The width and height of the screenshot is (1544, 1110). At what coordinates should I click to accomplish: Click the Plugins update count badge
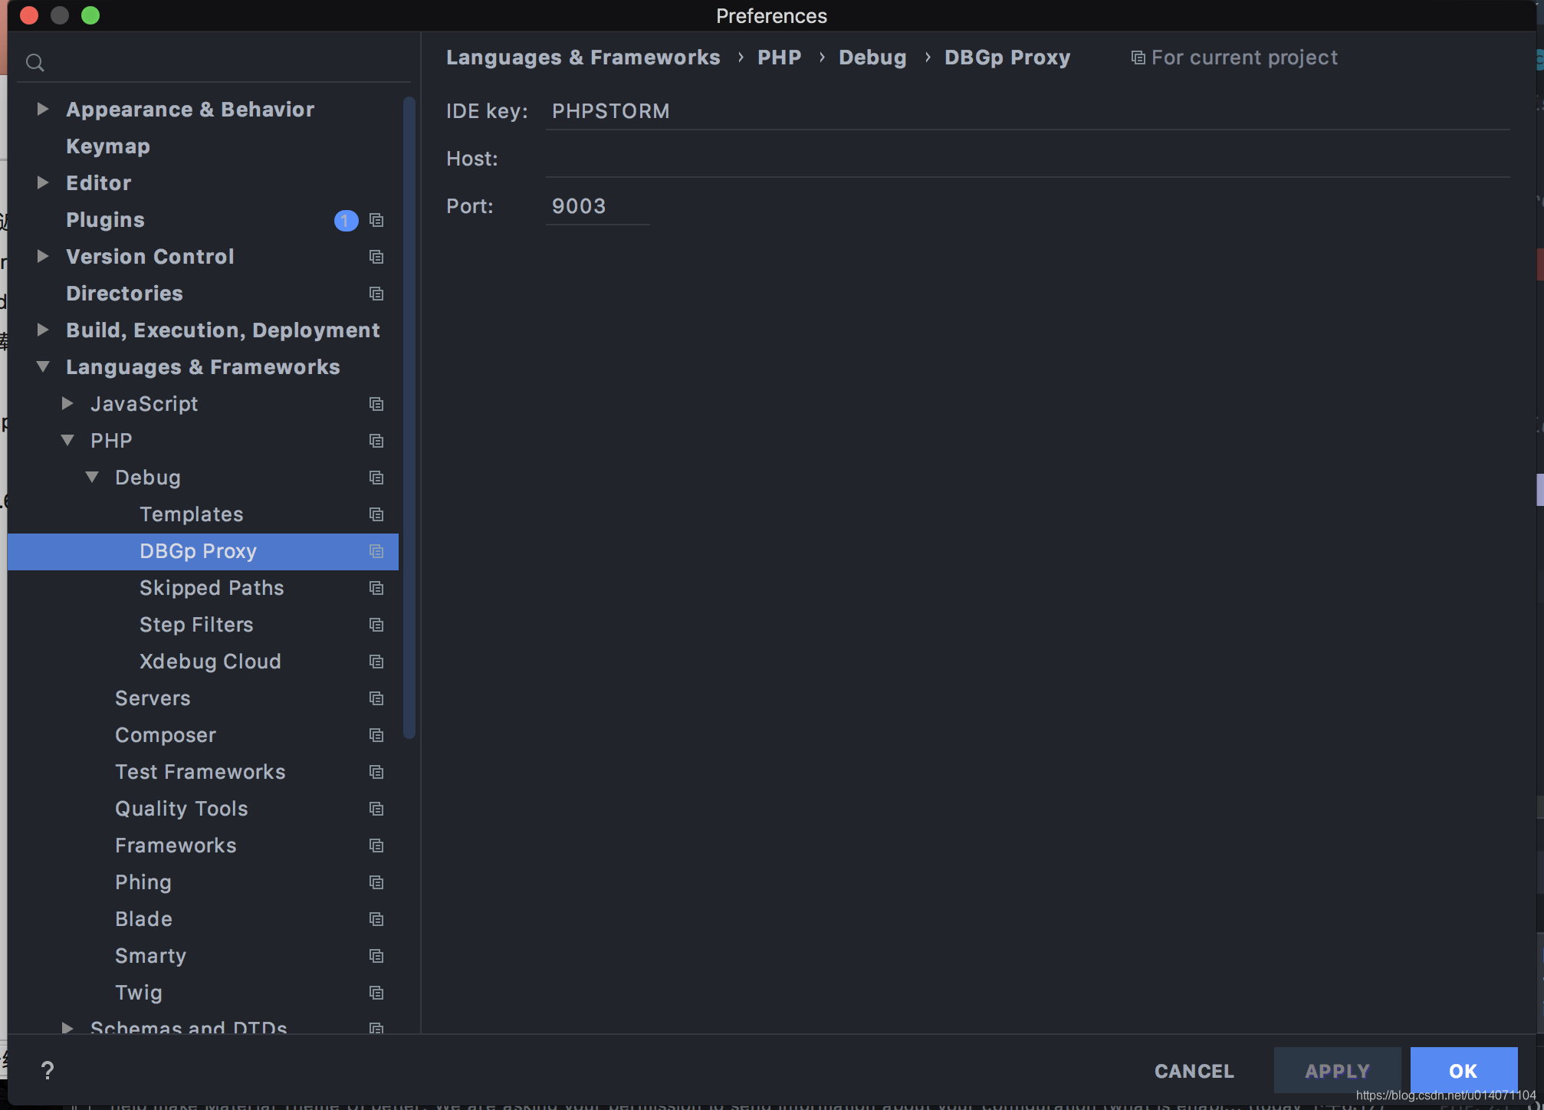point(346,221)
